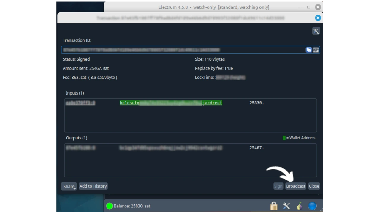The height and width of the screenshot is (214, 380).
Task: Click the padlock password icon in status bar
Action: point(274,206)
